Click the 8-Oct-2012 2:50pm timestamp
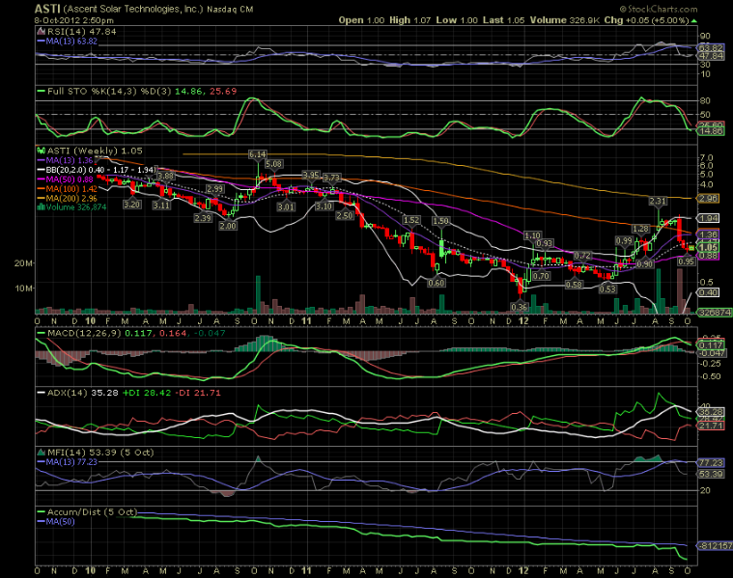This screenshot has width=733, height=578. 73,20
